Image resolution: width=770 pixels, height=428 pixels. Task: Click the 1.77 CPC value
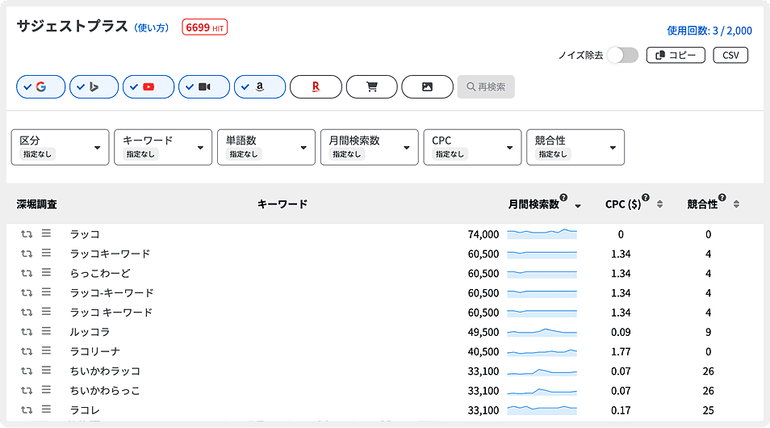point(621,352)
